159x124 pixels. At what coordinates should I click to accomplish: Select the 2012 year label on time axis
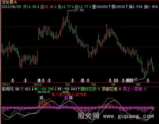38,84
